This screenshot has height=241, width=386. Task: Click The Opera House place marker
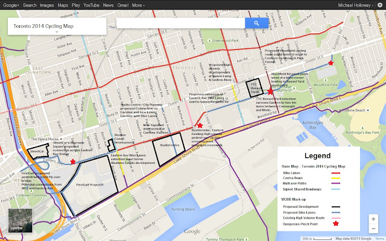click(61, 139)
